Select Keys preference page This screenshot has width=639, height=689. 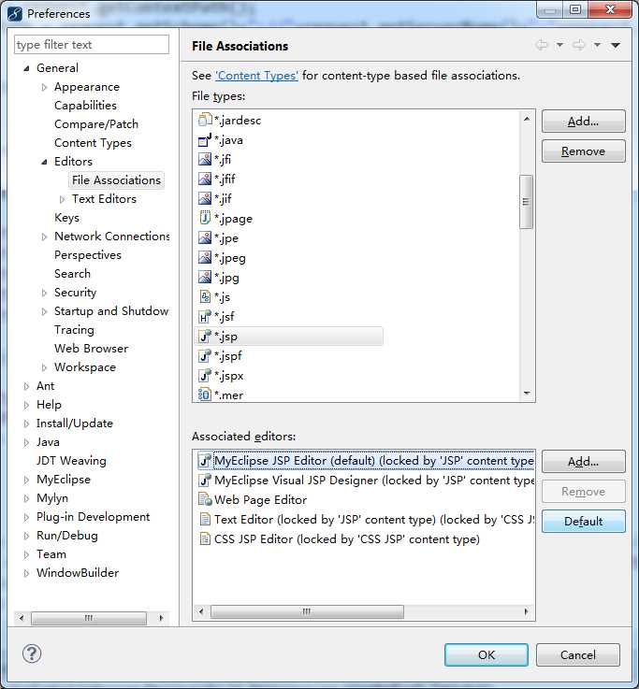tap(66, 218)
